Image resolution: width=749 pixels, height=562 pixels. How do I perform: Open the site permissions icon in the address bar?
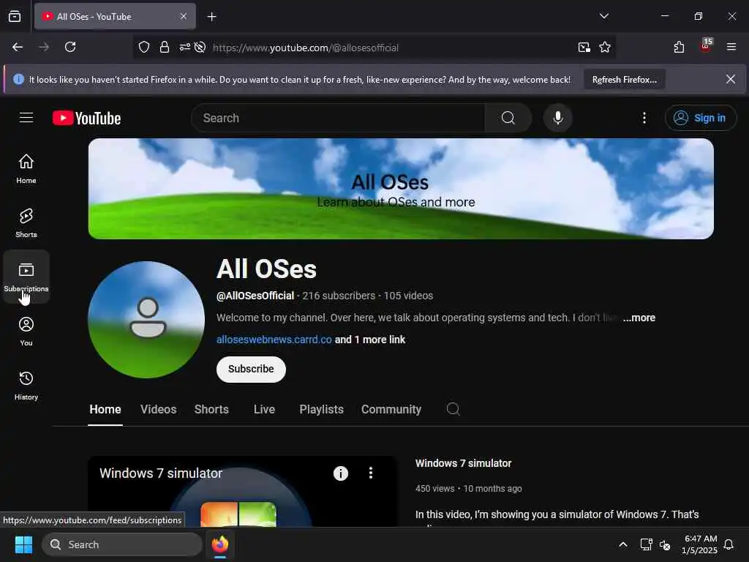click(x=185, y=47)
